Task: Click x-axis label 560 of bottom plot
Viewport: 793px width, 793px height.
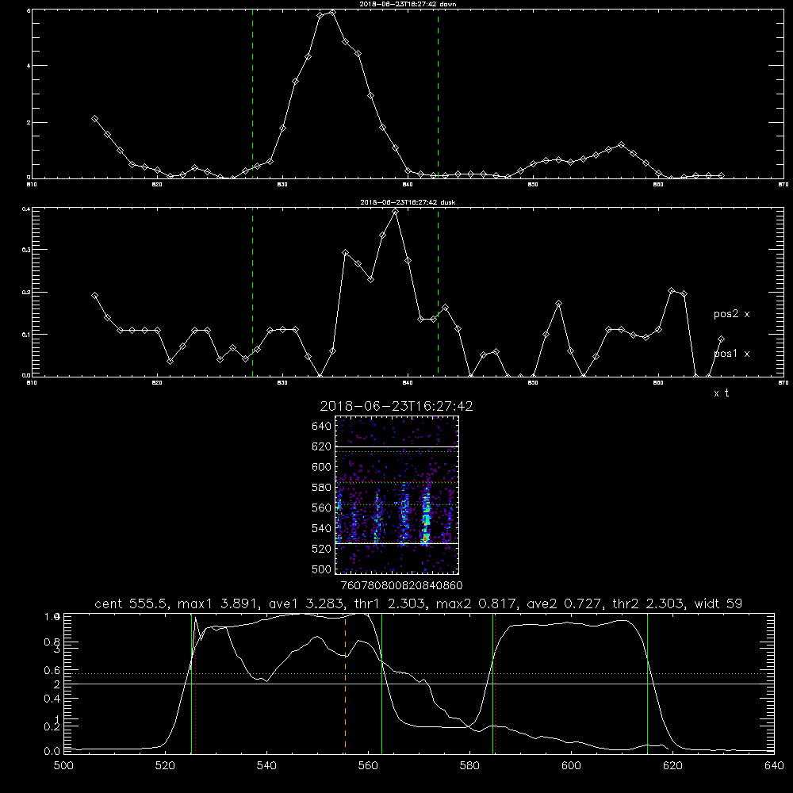Action: click(x=368, y=766)
